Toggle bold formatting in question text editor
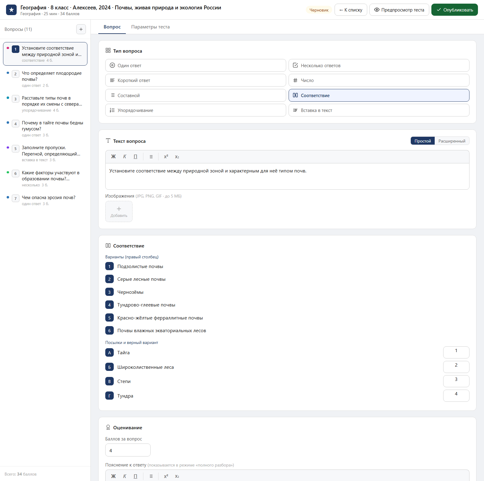The image size is (484, 481). point(113,157)
